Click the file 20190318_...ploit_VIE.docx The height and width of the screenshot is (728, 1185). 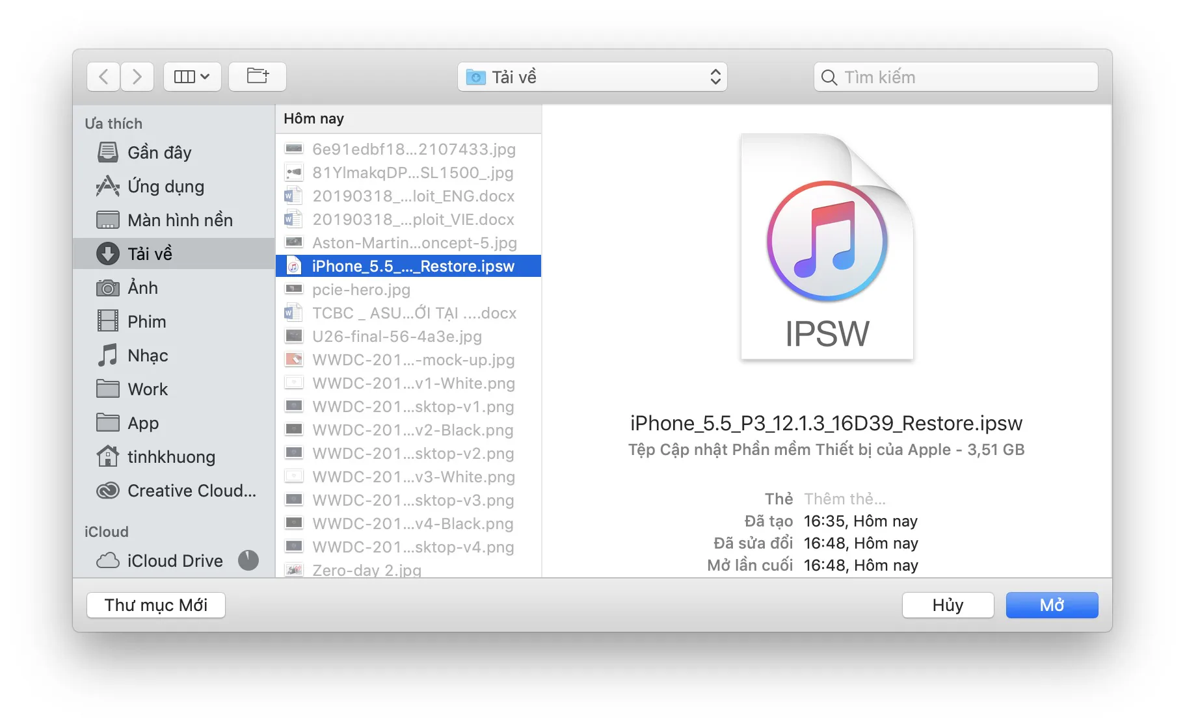[408, 219]
